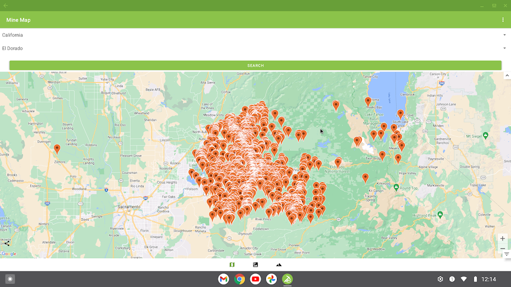The height and width of the screenshot is (287, 511).
Task: Switch to satellite imagery view icon
Action: pos(255,265)
